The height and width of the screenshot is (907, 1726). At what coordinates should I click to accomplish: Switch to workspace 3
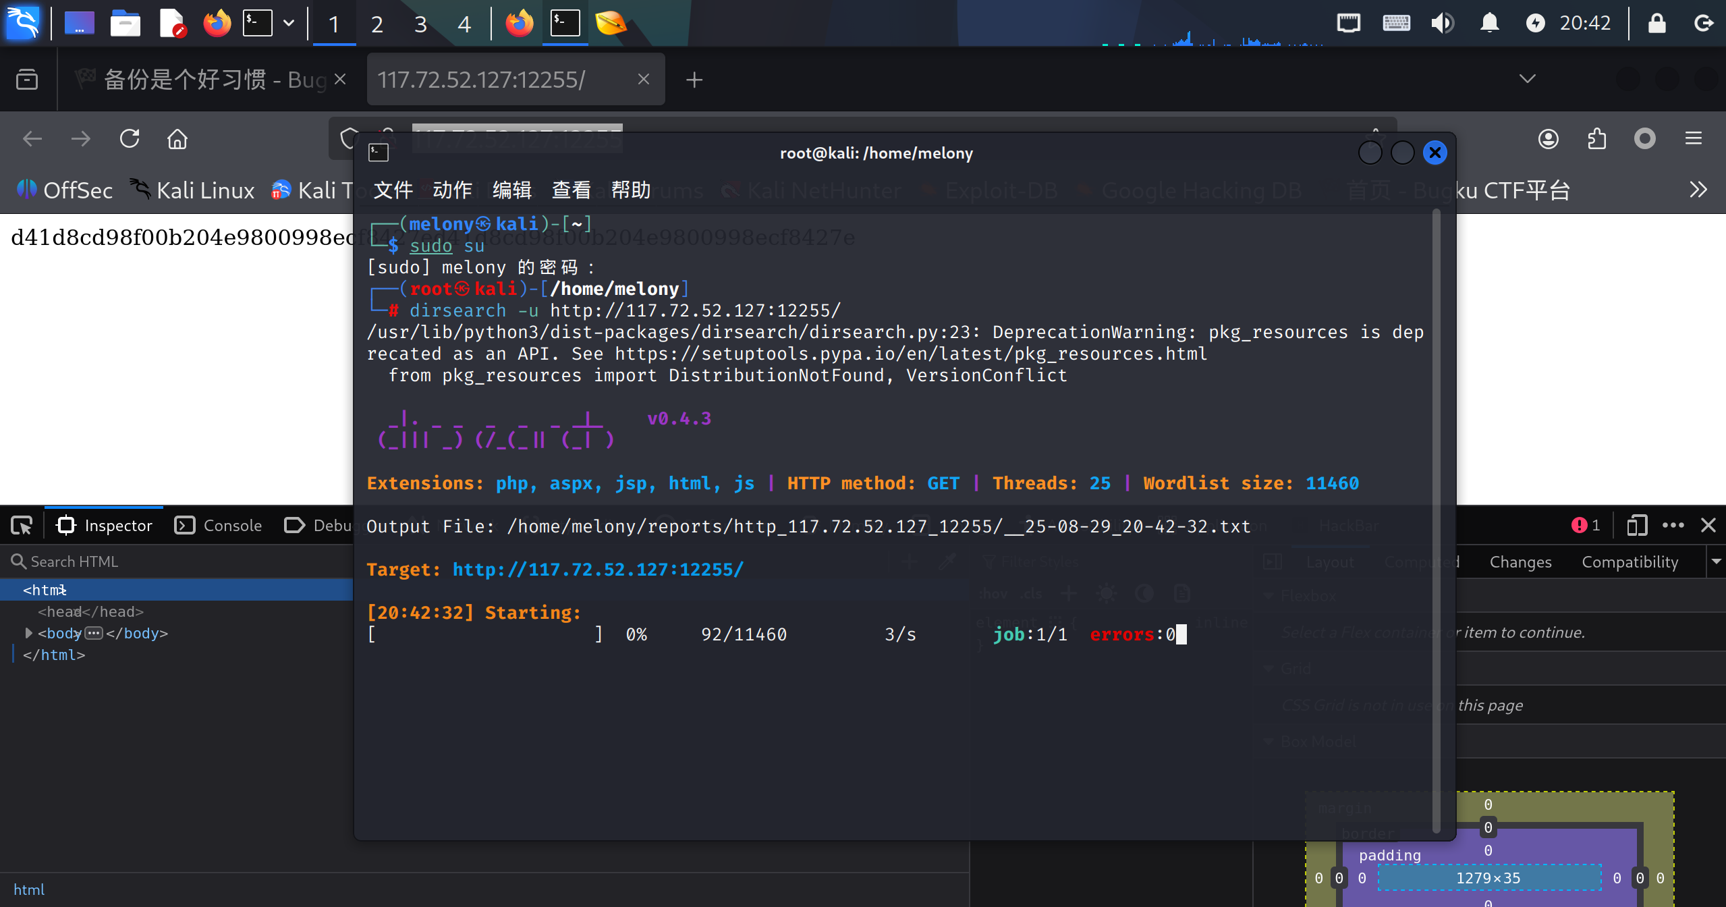point(420,25)
